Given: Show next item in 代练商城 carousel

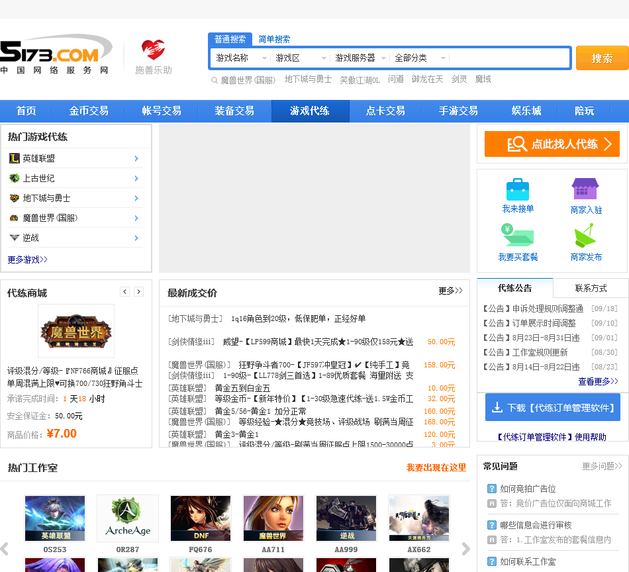Looking at the screenshot, I should coord(139,291).
